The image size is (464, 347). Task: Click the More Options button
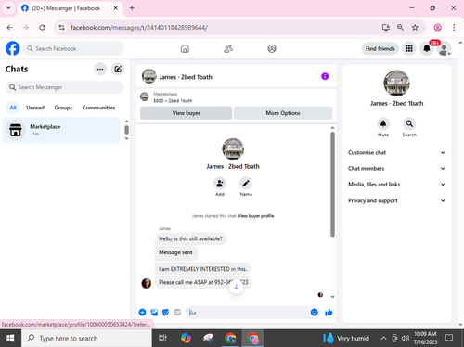283,113
